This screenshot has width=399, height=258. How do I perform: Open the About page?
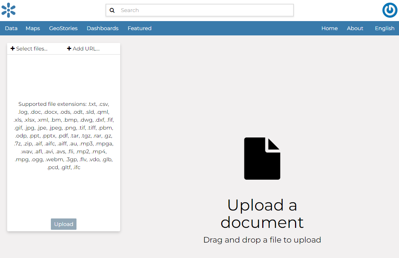tap(355, 28)
